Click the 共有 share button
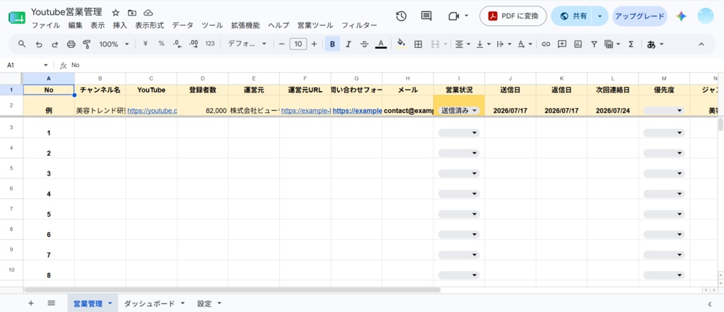 tap(572, 16)
